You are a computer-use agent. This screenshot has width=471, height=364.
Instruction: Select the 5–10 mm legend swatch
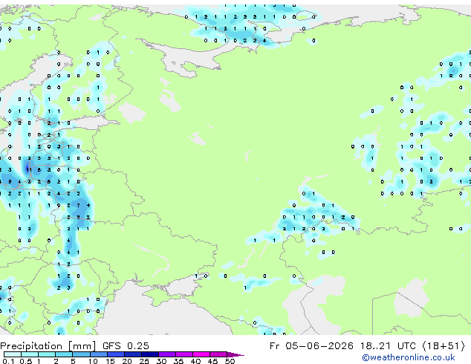point(81,354)
